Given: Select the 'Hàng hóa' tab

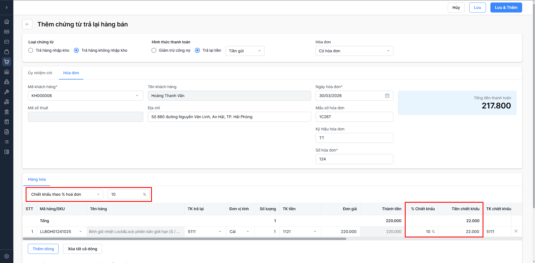Looking at the screenshot, I should (37, 179).
